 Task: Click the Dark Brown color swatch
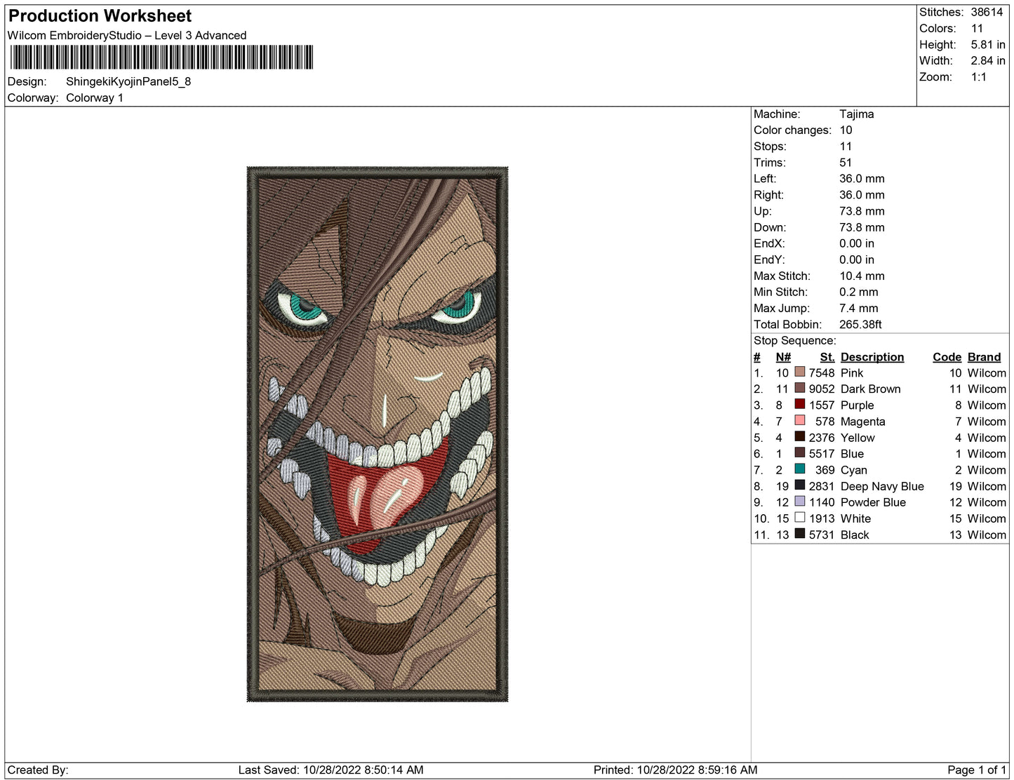click(800, 388)
